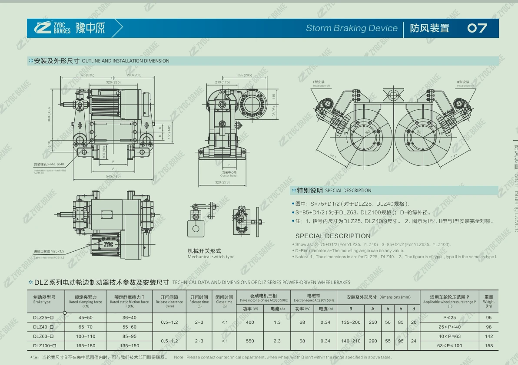Image resolution: width=518 pixels, height=365 pixels.
Task: Click the 额定夹紧力 Rated clamping force column header
Action: (x=86, y=301)
